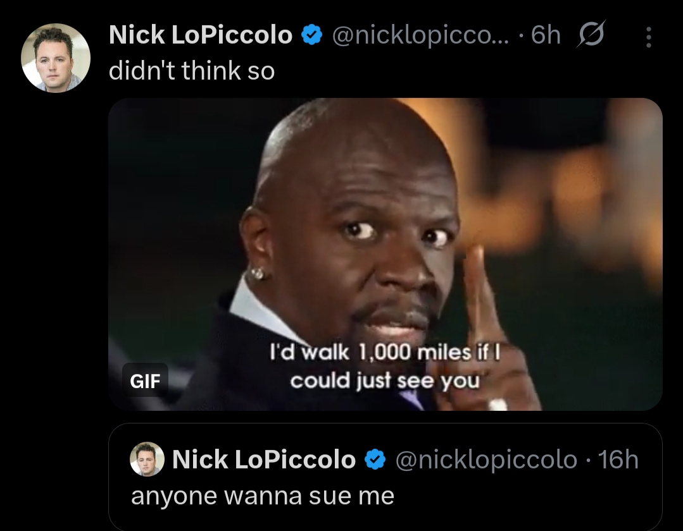The height and width of the screenshot is (531, 683).
Task: Click the truncated @nicklopicco... handle
Action: tap(420, 35)
